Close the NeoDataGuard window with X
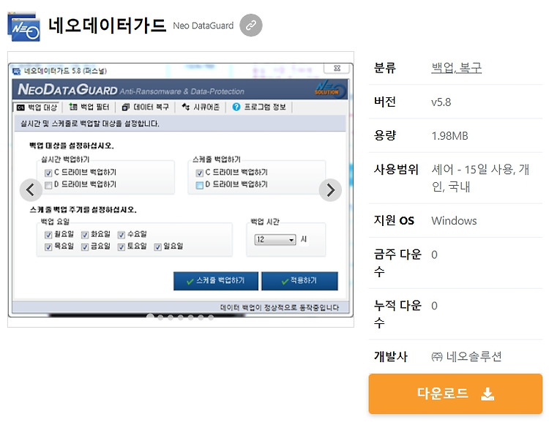 [337, 68]
